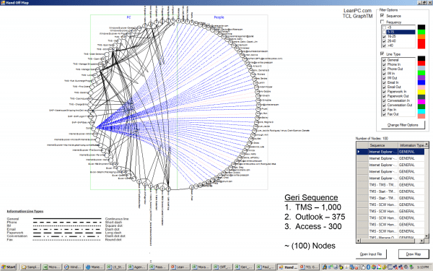The height and width of the screenshot is (271, 433).
Task: Uncheck the Phone In line type
Action: tap(384, 64)
